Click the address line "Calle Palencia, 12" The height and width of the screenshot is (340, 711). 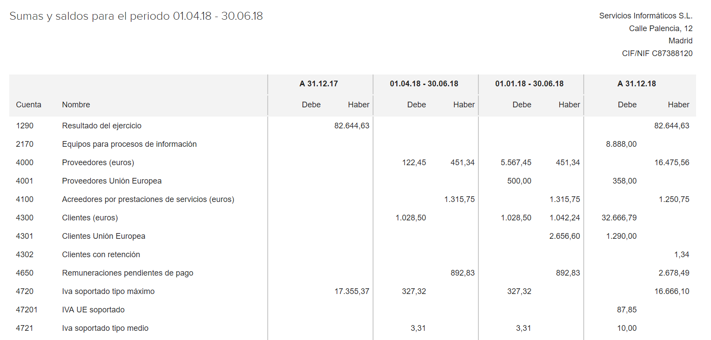(x=661, y=28)
